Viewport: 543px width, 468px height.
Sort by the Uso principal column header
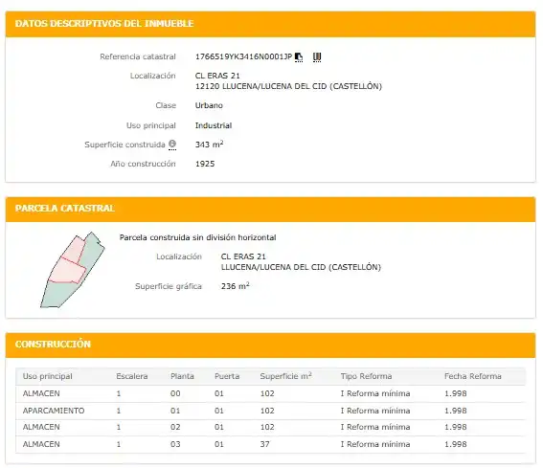[x=48, y=376]
